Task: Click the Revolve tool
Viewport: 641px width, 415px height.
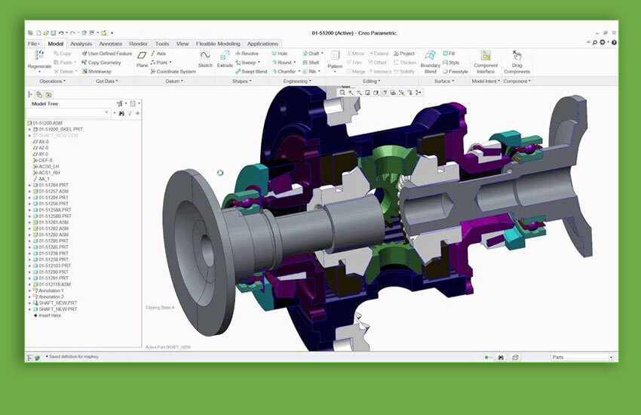Action: click(x=247, y=54)
